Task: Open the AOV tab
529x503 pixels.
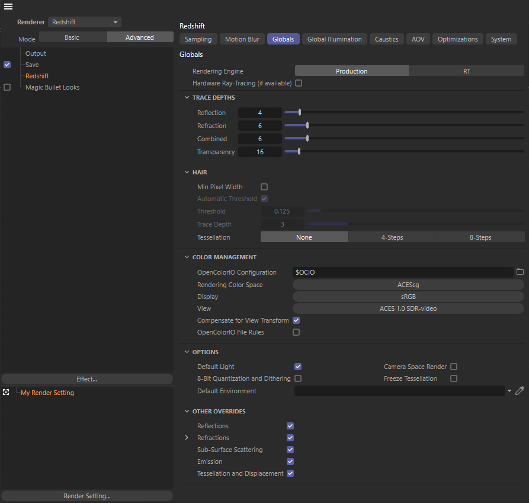Action: [418, 39]
